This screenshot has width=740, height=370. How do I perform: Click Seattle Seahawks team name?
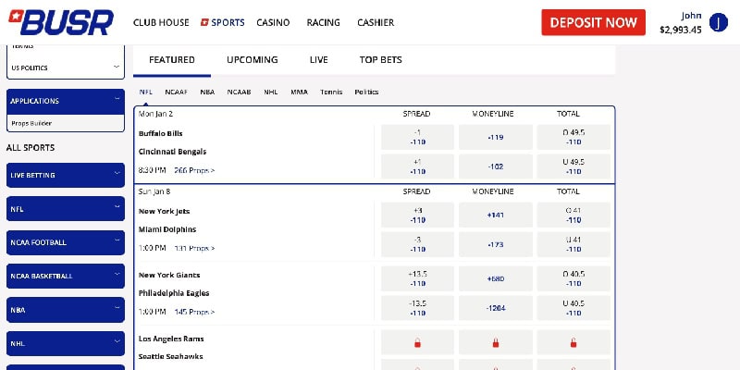(170, 356)
